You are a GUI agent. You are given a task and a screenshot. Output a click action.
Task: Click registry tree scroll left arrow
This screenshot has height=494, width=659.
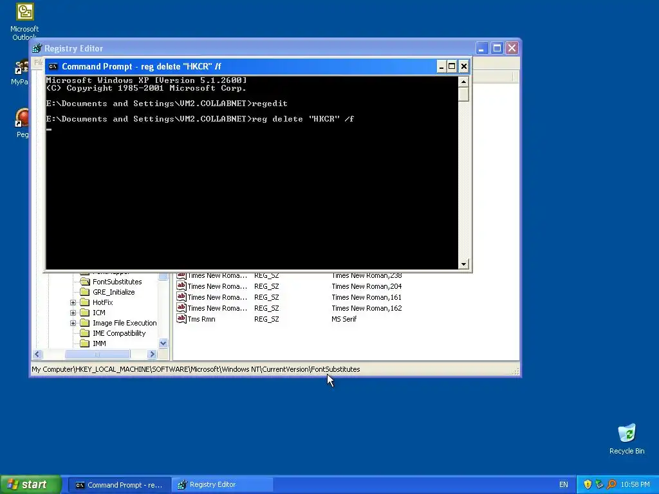click(x=37, y=354)
